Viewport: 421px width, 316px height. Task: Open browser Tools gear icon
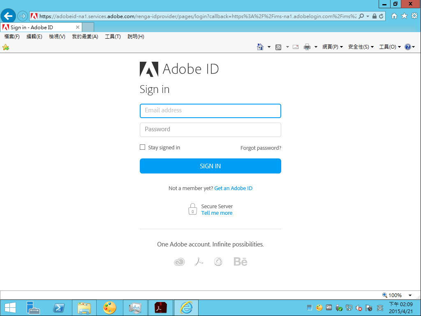point(414,16)
